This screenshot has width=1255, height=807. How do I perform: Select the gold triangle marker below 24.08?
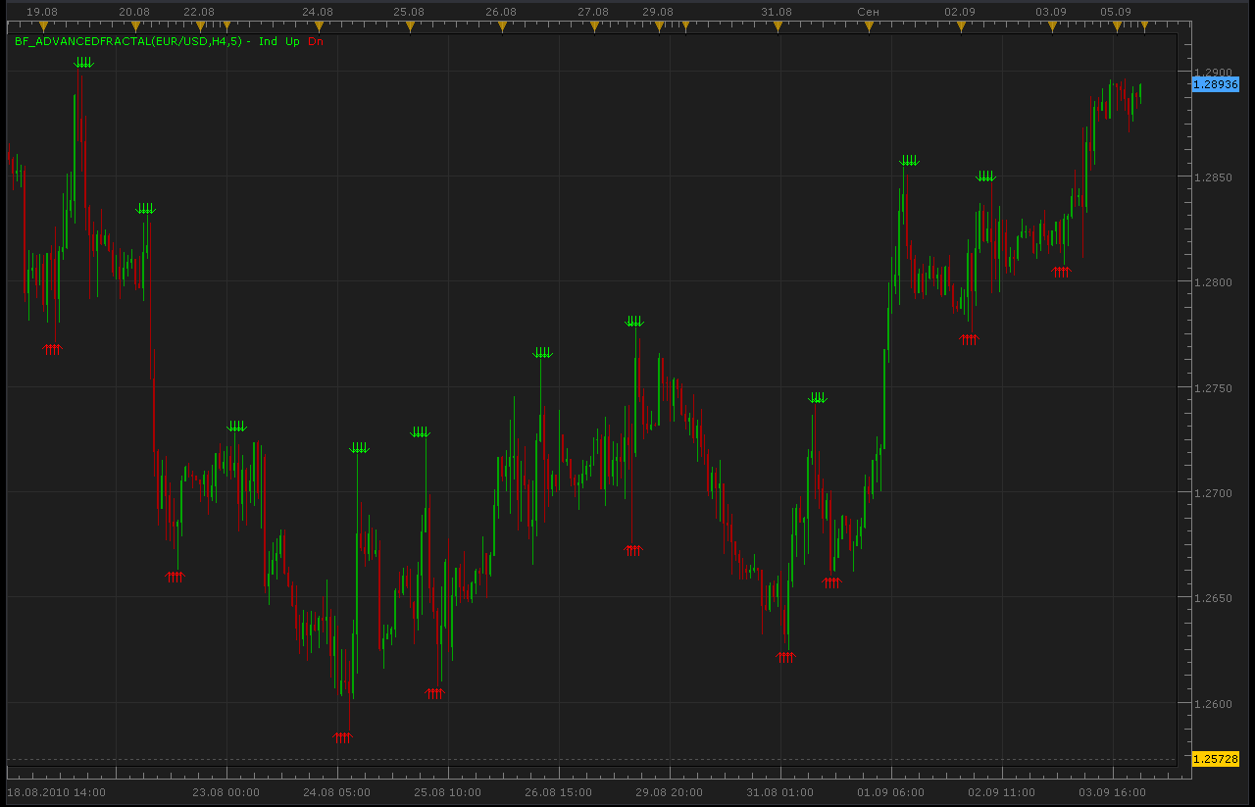pos(318,26)
